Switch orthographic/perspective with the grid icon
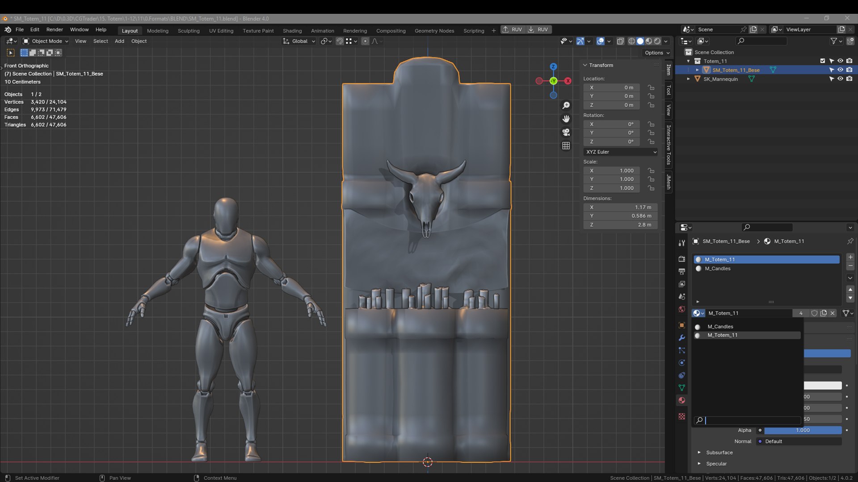This screenshot has height=482, width=858. 566,145
